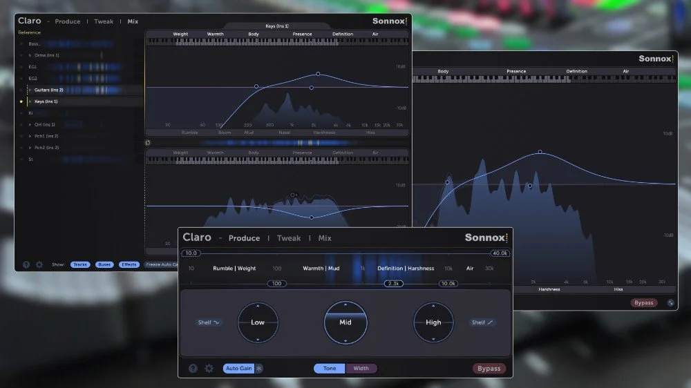
Task: Click Rumble | Weight band label
Action: [234, 268]
